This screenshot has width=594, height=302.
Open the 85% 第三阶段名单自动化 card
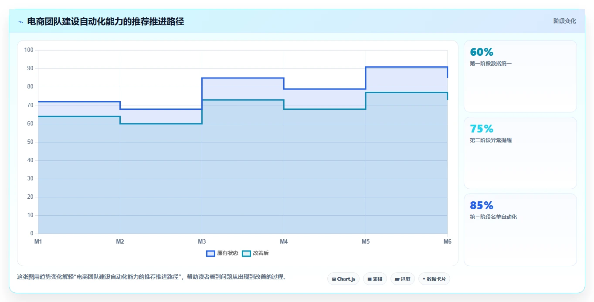coord(520,230)
